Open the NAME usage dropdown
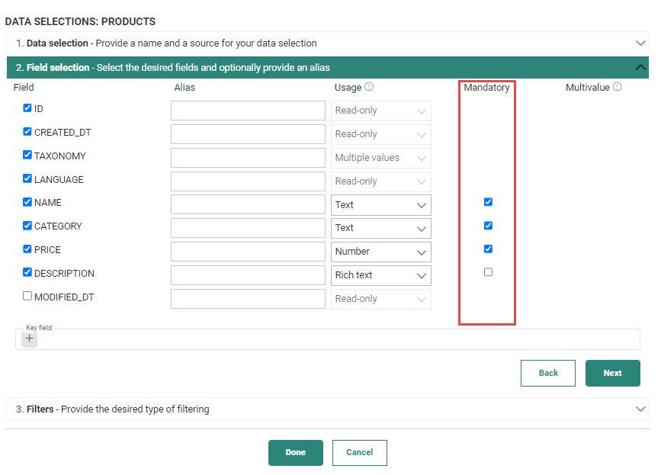Screen dimensions: 661x475 [380, 205]
